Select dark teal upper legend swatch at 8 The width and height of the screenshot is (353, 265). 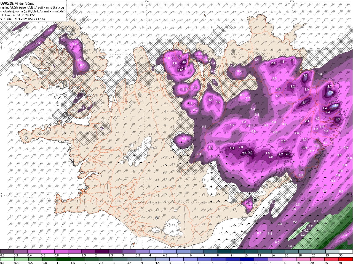click(x=224, y=251)
